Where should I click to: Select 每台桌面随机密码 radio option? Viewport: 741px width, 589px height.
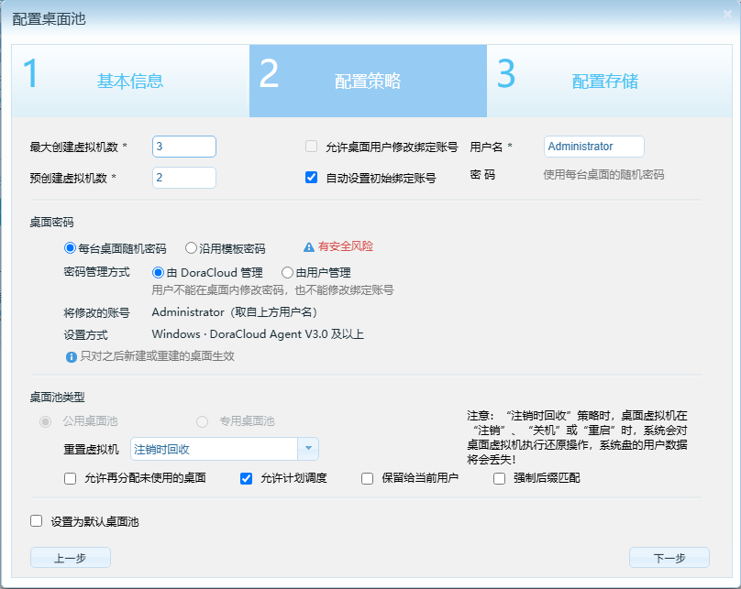tap(70, 247)
